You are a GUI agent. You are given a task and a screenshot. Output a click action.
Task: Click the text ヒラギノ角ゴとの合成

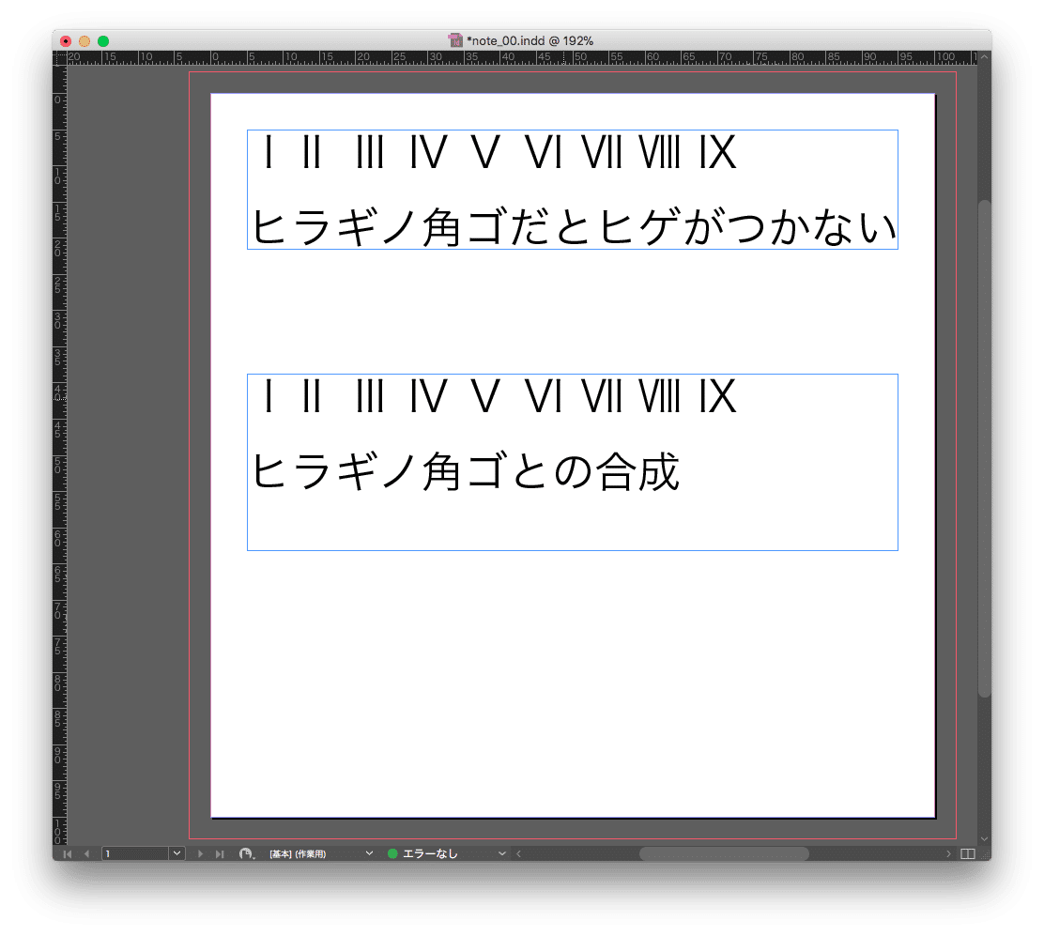click(466, 471)
